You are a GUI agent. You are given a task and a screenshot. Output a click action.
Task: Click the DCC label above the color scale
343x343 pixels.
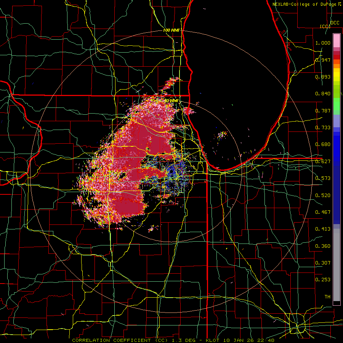coord(335,23)
